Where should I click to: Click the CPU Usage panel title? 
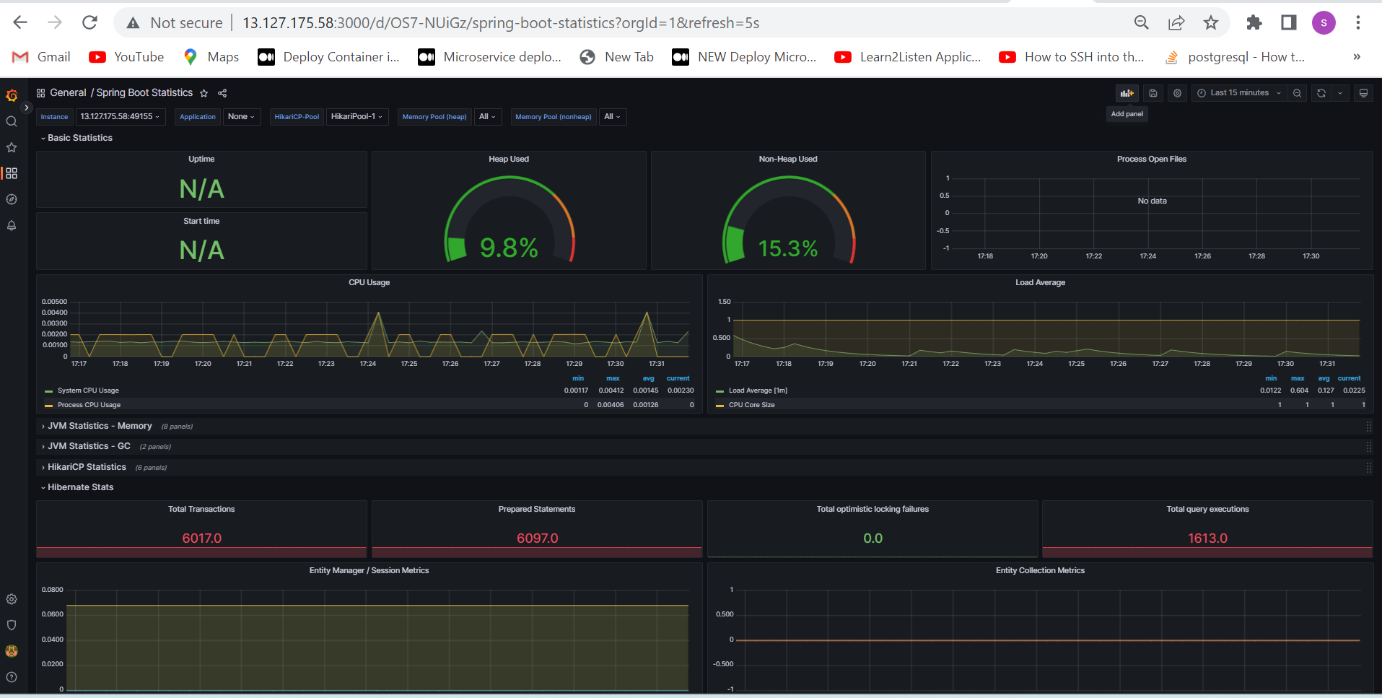coord(369,282)
